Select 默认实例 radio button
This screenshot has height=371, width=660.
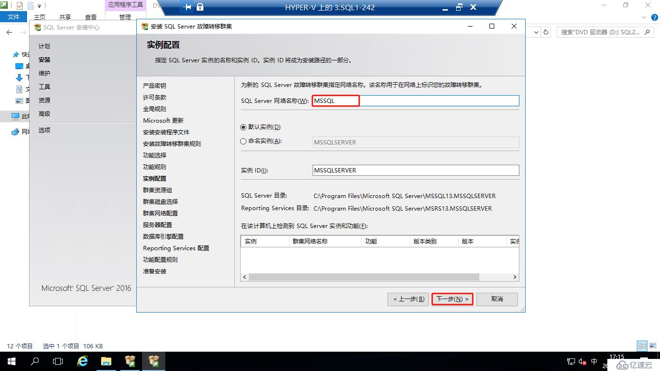point(244,127)
